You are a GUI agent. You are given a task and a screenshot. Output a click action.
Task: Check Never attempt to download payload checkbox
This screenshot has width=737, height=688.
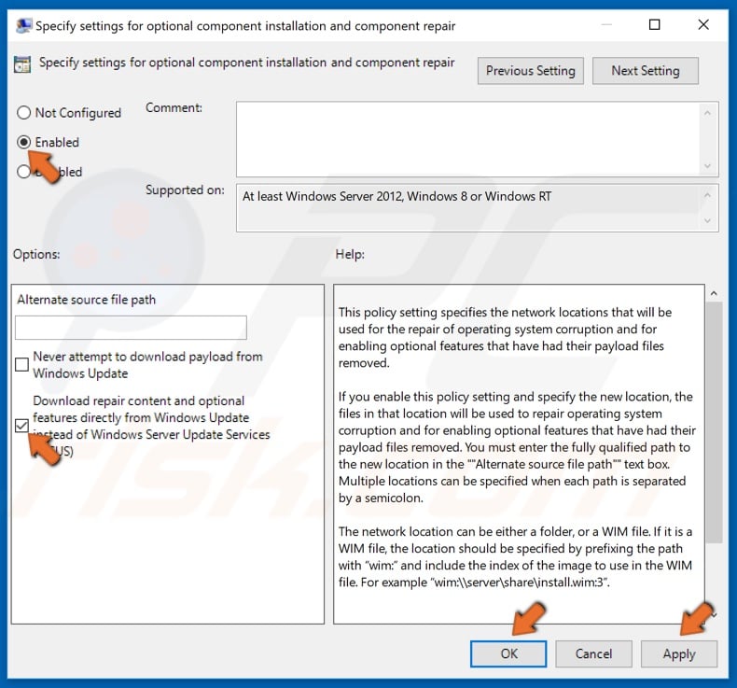point(21,364)
